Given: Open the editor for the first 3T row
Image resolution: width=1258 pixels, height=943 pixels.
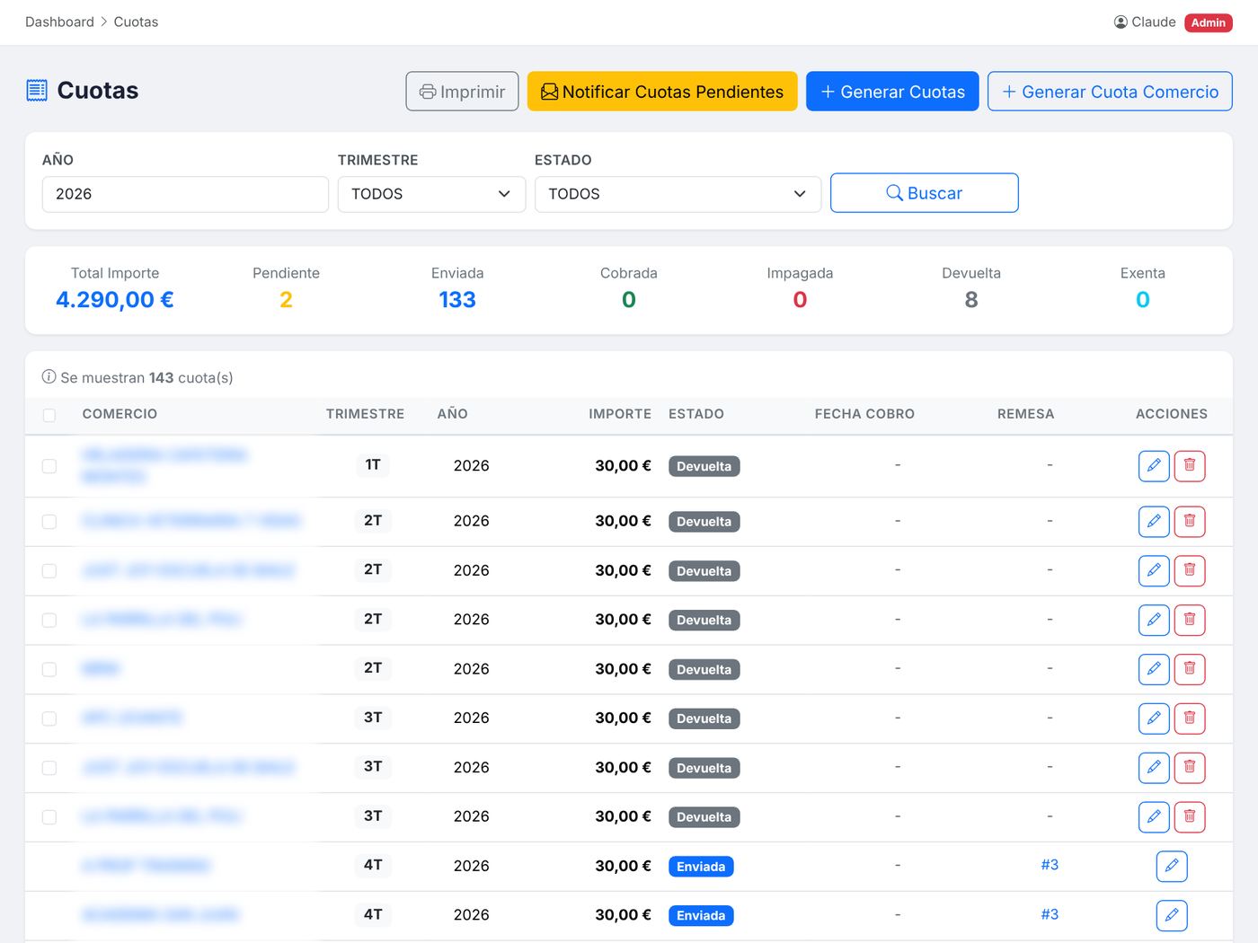Looking at the screenshot, I should pyautogui.click(x=1154, y=718).
